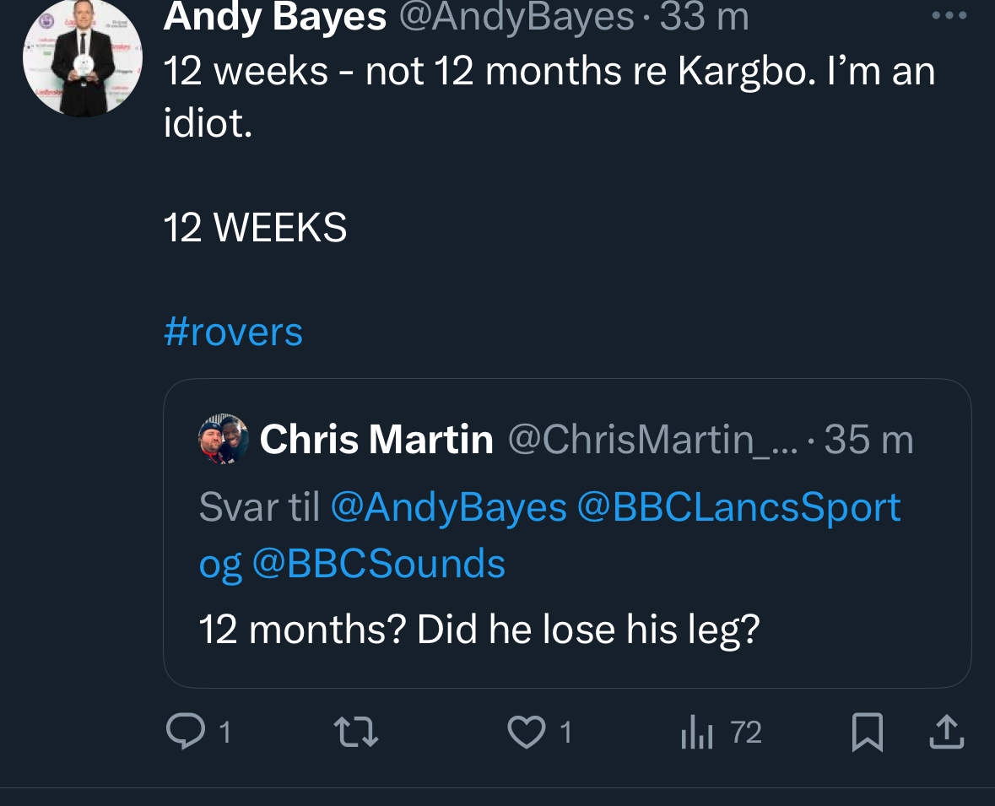Screen dimensions: 995x806
Task: Click the @AndyBayes handle in header
Action: click(x=516, y=17)
